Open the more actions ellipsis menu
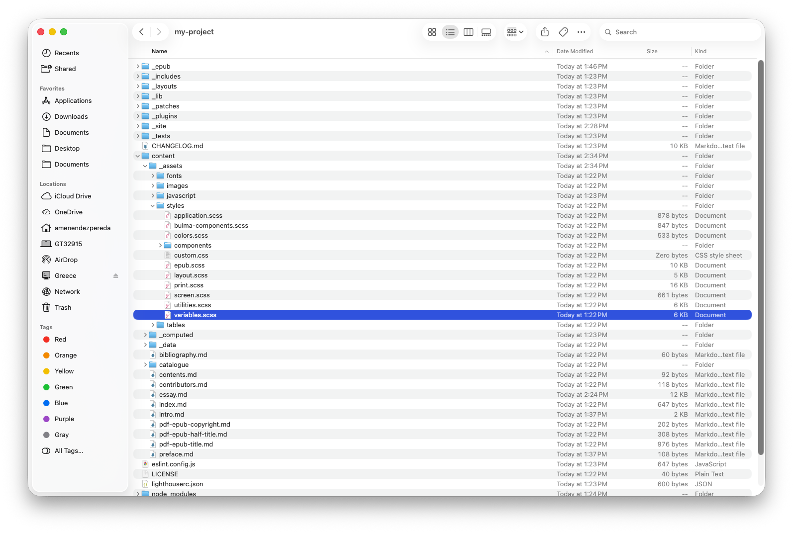This screenshot has width=793, height=533. 581,32
